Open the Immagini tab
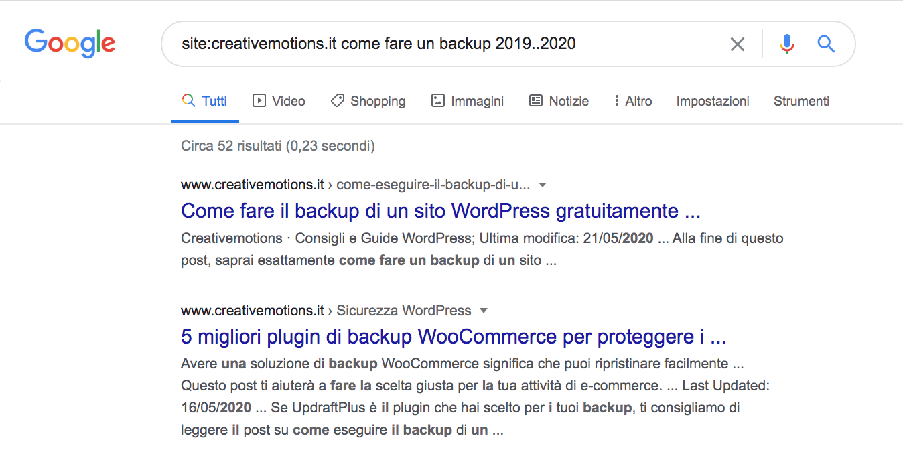 (x=468, y=101)
